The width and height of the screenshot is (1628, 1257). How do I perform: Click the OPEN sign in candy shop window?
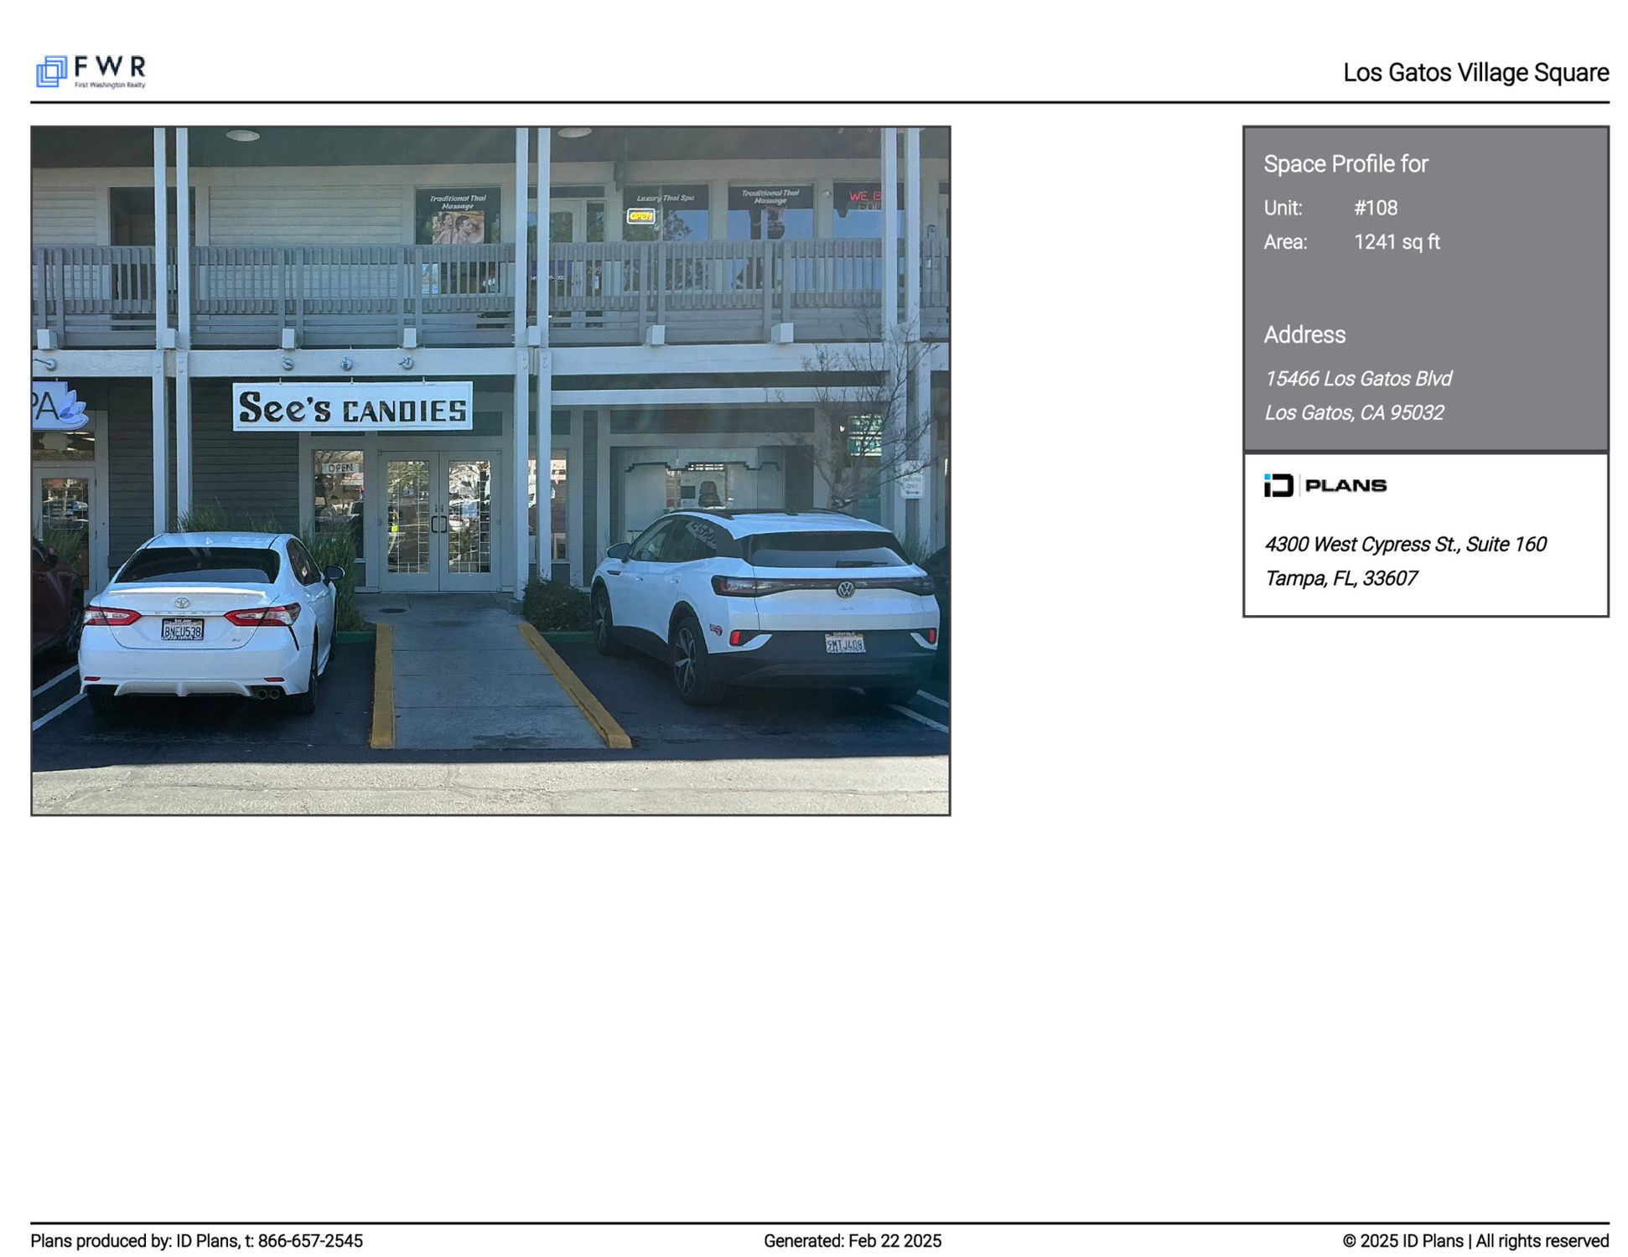(340, 468)
